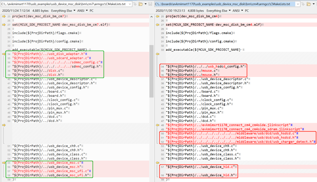Screen dimensions: 317x182
Task: Click the left pane browse folder icon
Action: click(141, 4)
